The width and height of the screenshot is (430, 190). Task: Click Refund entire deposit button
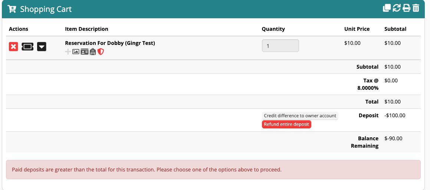(x=286, y=124)
